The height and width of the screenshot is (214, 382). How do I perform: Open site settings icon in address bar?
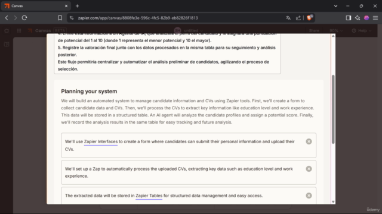coord(72,18)
